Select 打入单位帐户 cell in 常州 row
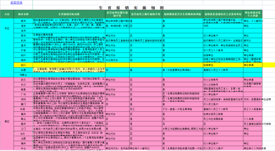 (223, 36)
